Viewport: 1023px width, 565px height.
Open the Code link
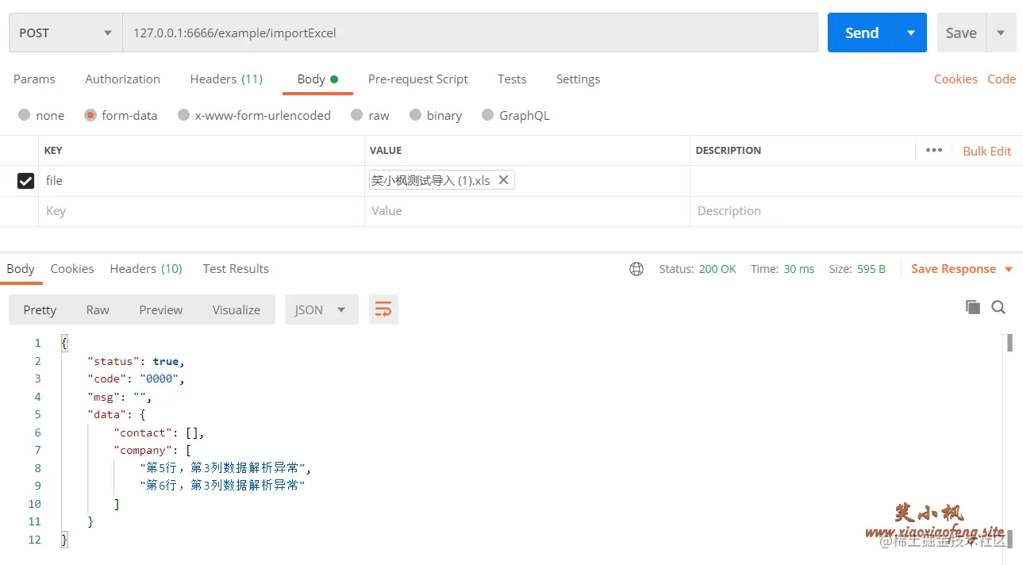(1002, 79)
